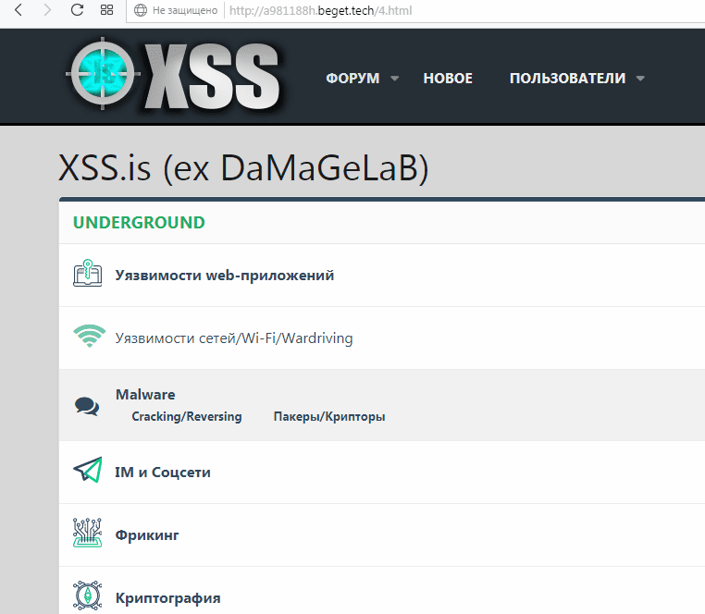Click the Wi-Fi signal forum icon

[x=87, y=338]
